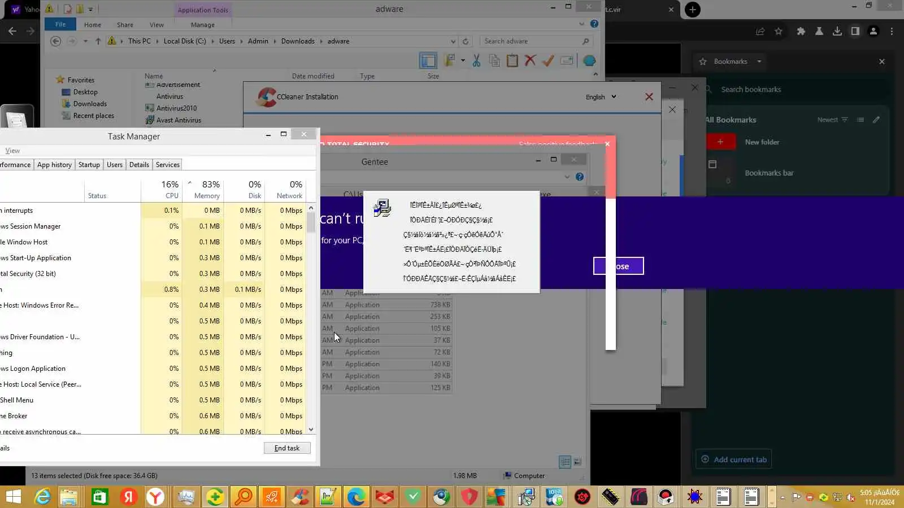This screenshot has width=904, height=508.
Task: Sort Task Manager by Memory column
Action: click(203, 190)
